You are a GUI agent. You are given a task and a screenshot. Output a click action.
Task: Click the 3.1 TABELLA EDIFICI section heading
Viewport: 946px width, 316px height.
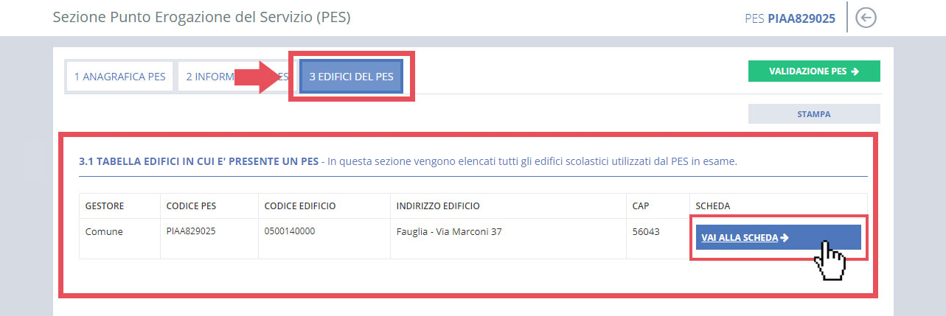(x=198, y=161)
